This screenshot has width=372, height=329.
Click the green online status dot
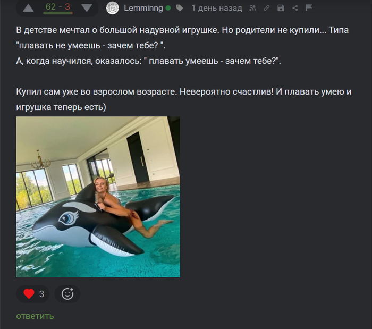point(168,8)
